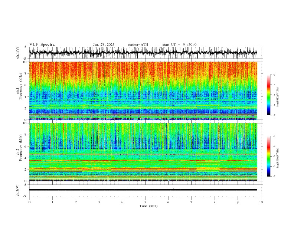
Task: Click the "4" kHz tick of ch.2 spectrogram
Action: pos(26,158)
